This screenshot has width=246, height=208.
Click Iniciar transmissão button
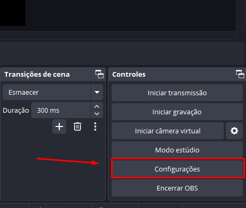pyautogui.click(x=177, y=93)
